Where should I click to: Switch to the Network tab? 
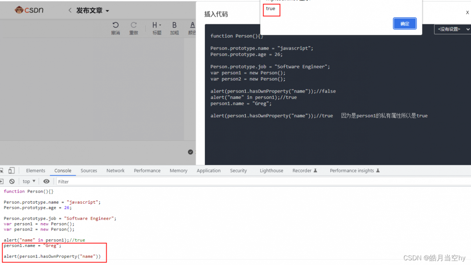116,171
